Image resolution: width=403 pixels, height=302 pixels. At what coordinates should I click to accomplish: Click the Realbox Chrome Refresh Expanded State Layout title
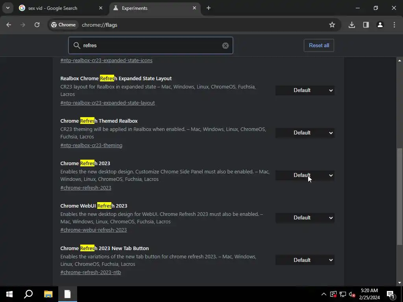[116, 78]
